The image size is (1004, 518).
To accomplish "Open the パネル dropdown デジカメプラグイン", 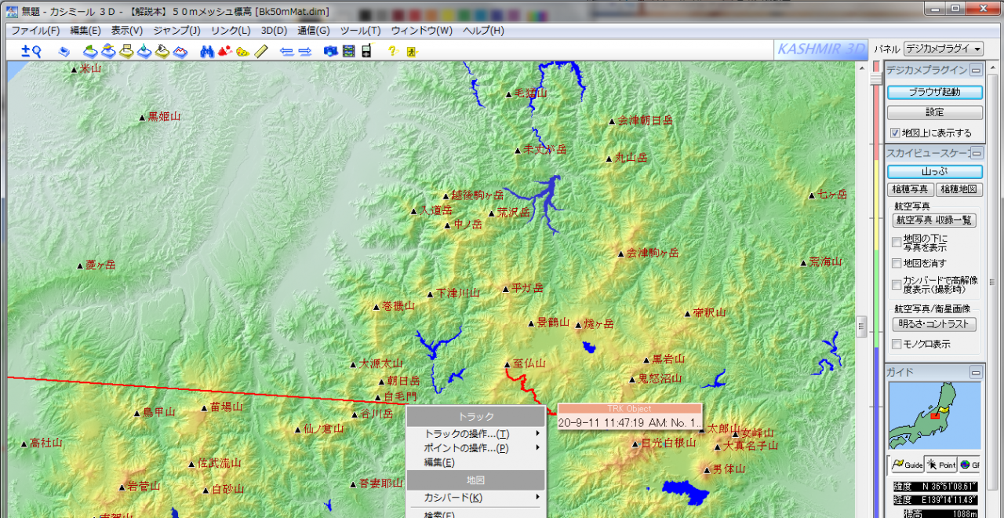I will (x=944, y=49).
